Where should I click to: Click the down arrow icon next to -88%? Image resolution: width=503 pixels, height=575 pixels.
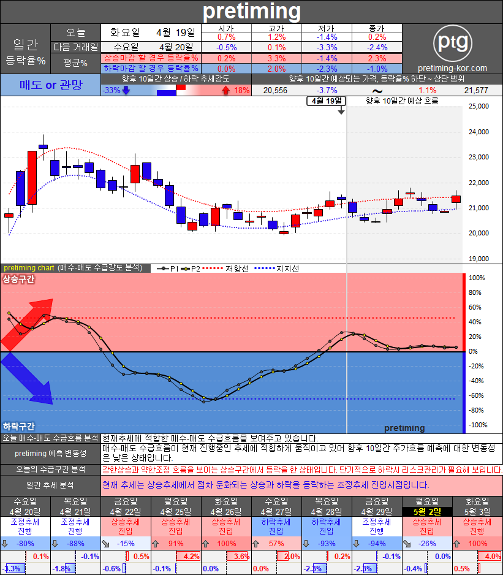(x=55, y=544)
